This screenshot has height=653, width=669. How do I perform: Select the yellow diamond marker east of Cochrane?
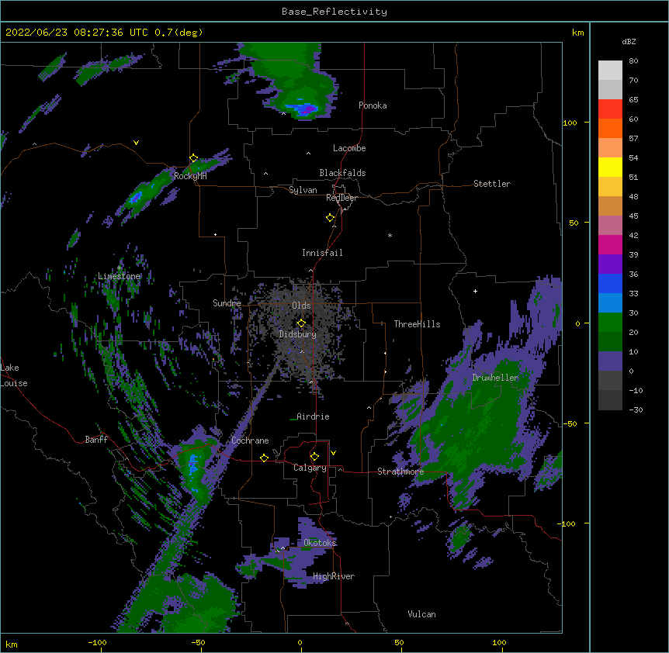click(264, 458)
